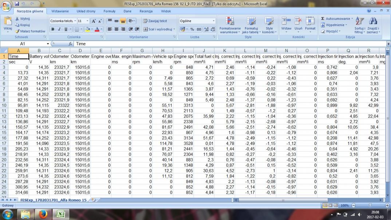Switch to page layout view icon
391x220 pixels.
331,205
